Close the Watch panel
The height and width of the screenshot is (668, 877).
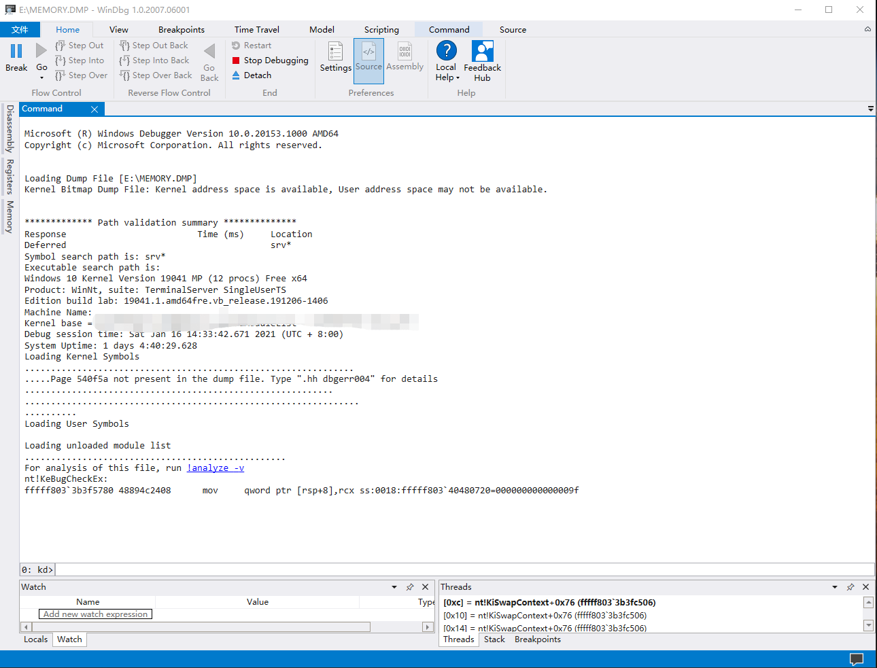[426, 587]
